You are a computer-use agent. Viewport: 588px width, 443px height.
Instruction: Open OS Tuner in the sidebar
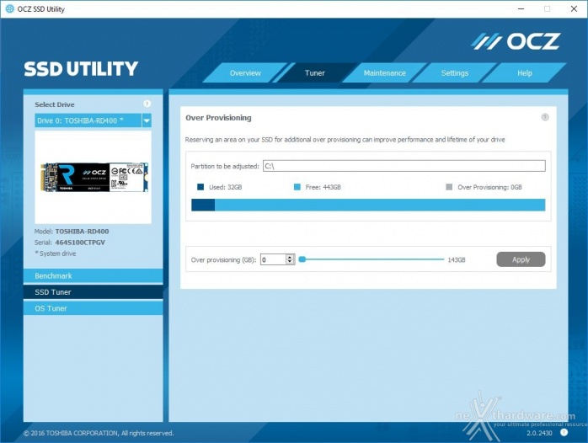pos(93,308)
